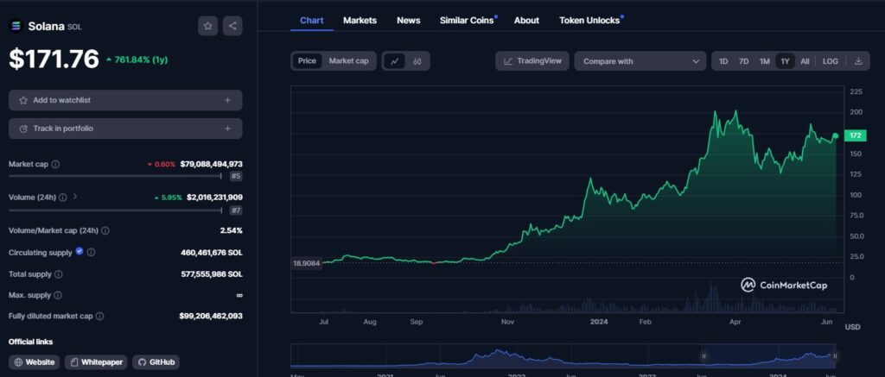Open Fully diluted market cap info icon

click(99, 316)
